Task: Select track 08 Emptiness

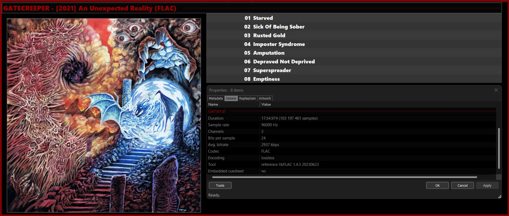Action: (x=354, y=79)
